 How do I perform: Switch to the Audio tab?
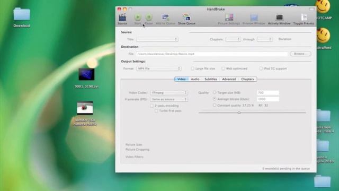click(195, 79)
